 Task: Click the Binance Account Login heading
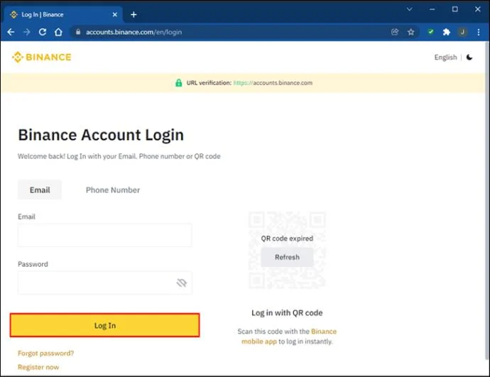click(101, 135)
